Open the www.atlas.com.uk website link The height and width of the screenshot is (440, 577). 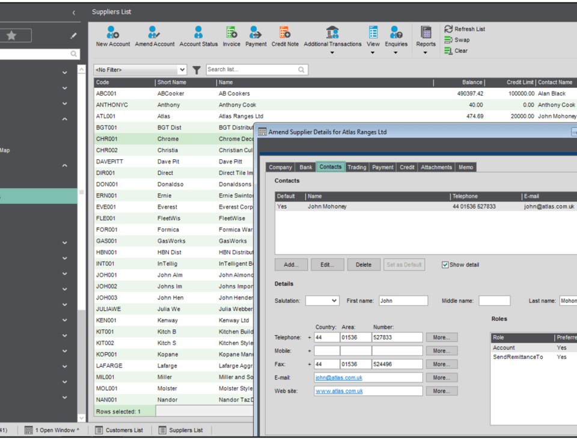(x=339, y=391)
